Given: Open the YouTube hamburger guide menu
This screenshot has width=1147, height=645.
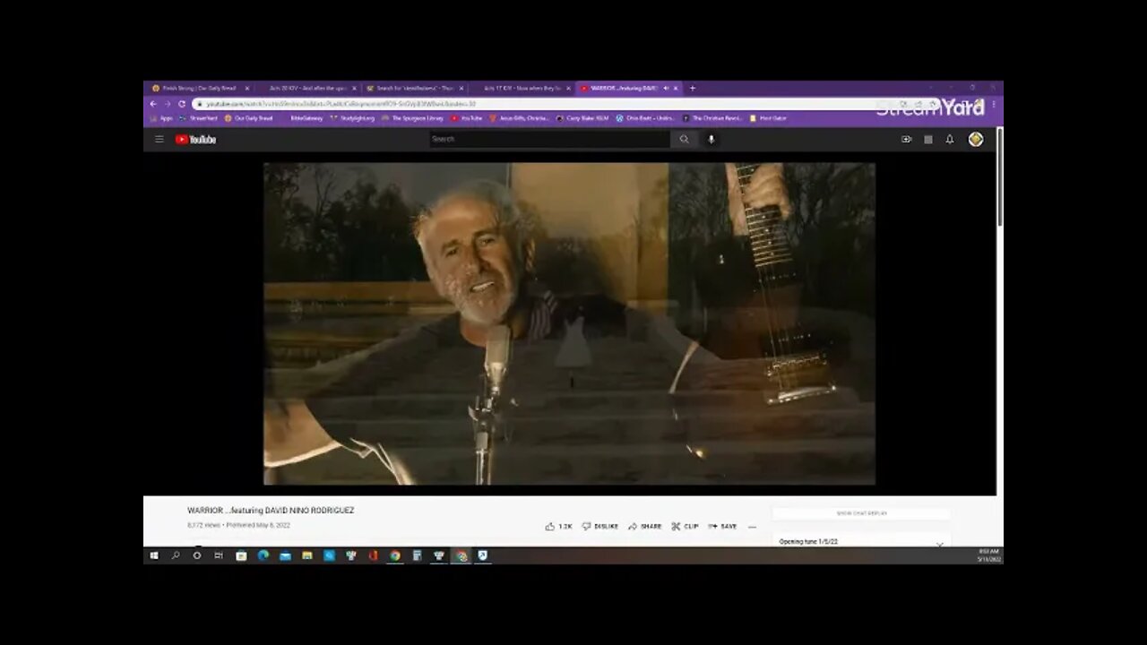Looking at the screenshot, I should coord(160,139).
